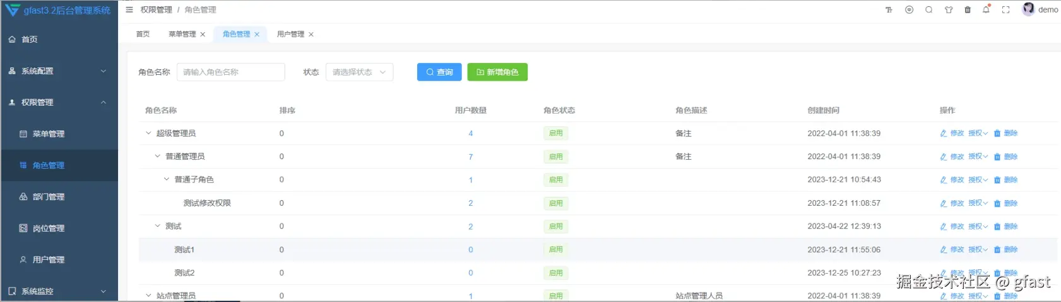Image resolution: width=1061 pixels, height=302 pixels.
Task: Click the 测试修改权限 role name
Action: click(x=207, y=203)
